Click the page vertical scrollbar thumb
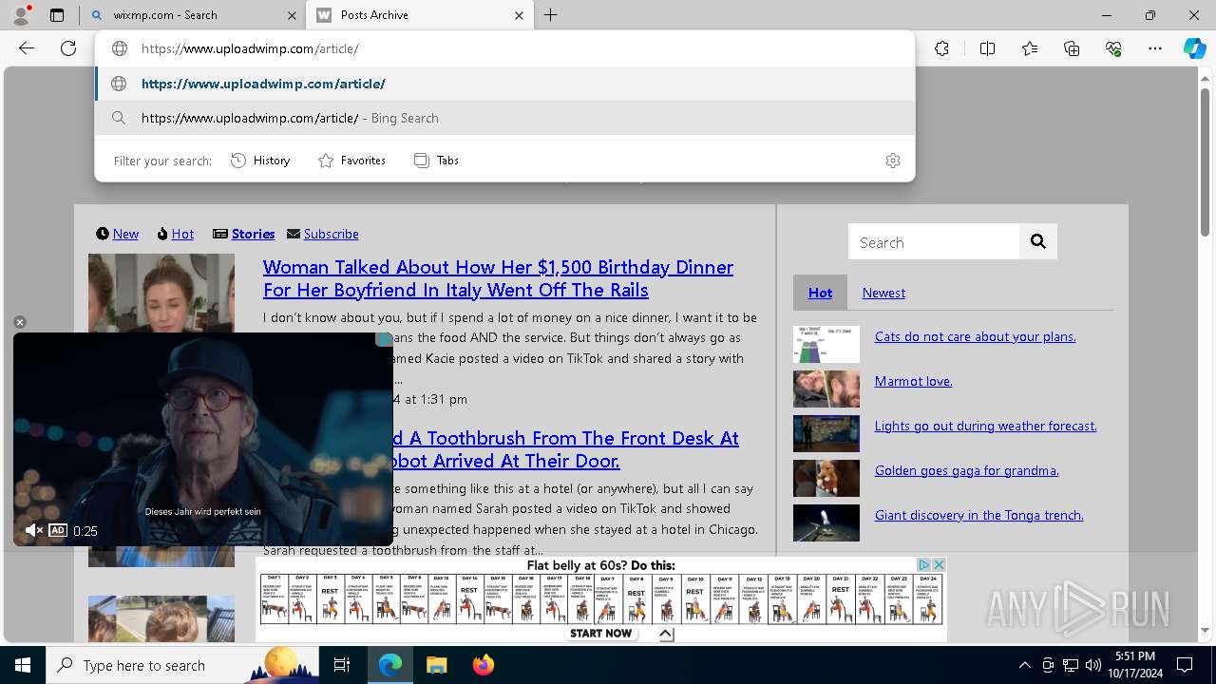The image size is (1216, 684). coord(1205,161)
